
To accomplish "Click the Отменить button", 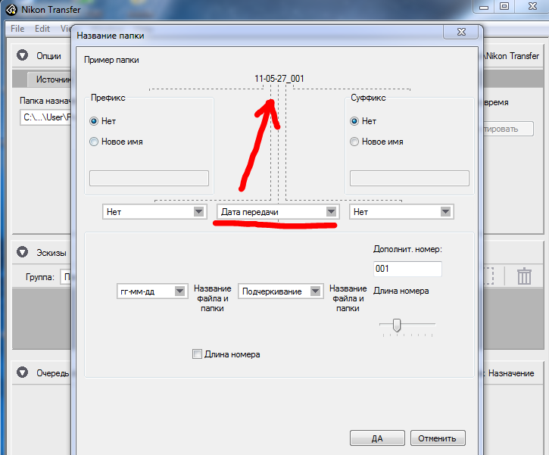I will [438, 438].
